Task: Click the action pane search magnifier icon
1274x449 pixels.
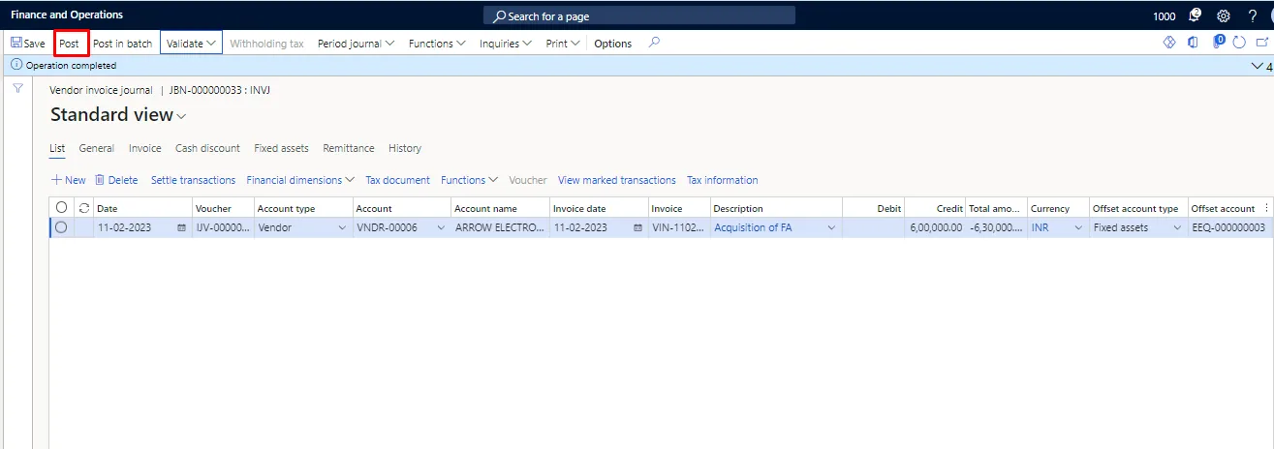Action: pyautogui.click(x=654, y=43)
